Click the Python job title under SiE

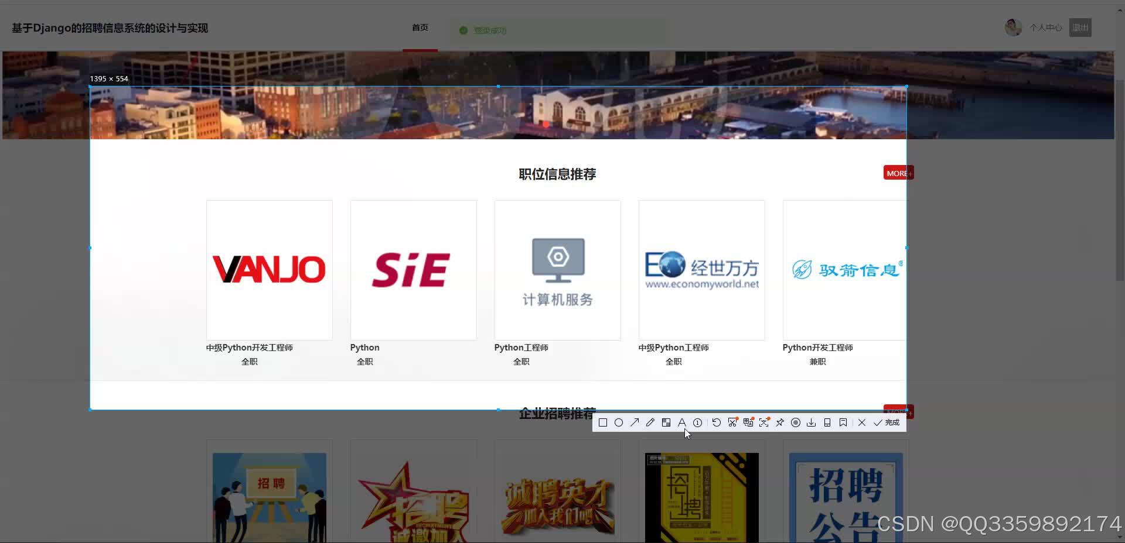(x=365, y=348)
